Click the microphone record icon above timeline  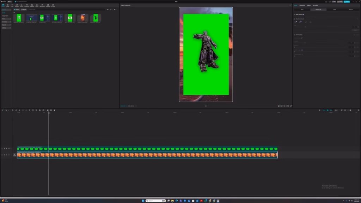pos(319,110)
